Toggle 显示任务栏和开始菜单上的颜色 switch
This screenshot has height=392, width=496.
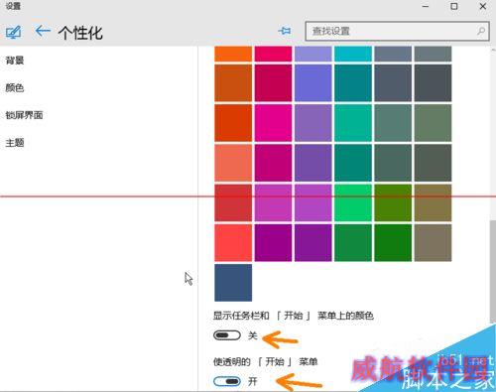(227, 335)
